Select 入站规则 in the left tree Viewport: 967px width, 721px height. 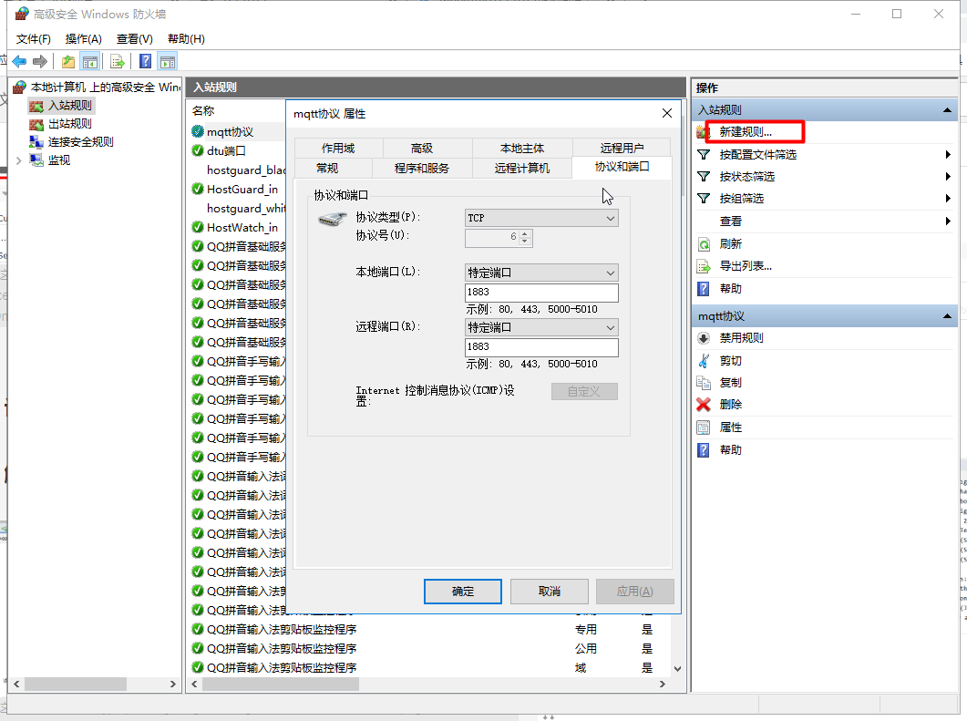69,106
